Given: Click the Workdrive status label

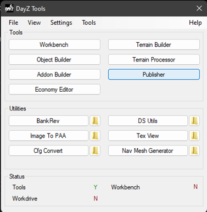Looking at the screenshot, I should [25, 198].
